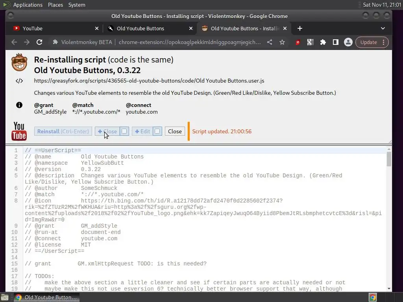The image size is (403, 302).
Task: Open Chrome three-dot menu
Action: pyautogui.click(x=383, y=42)
